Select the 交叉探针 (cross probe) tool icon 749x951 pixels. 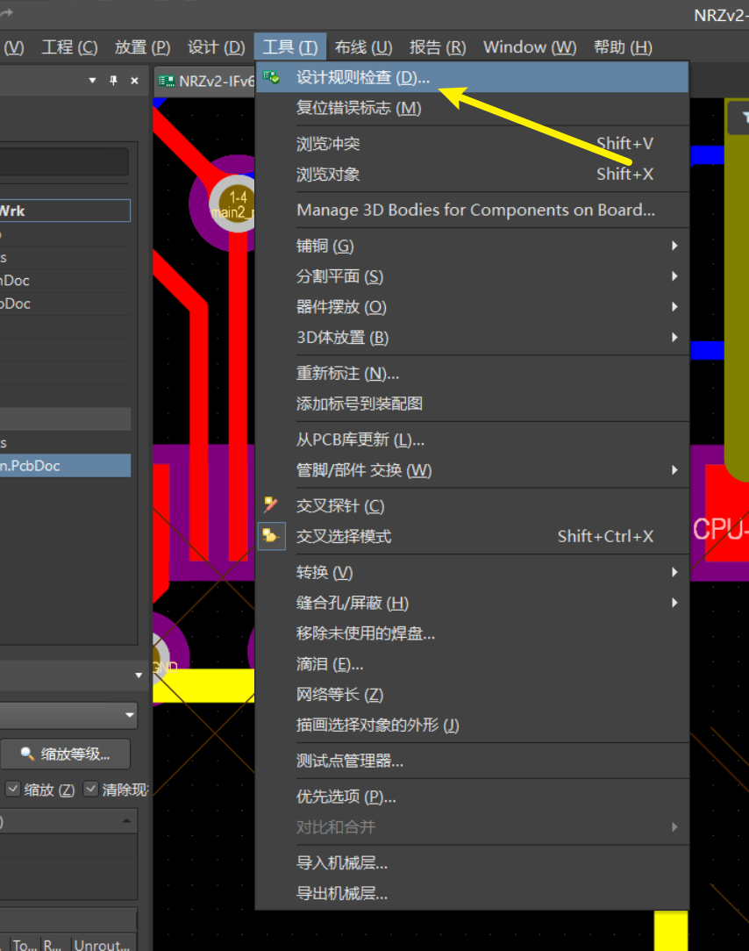[270, 504]
